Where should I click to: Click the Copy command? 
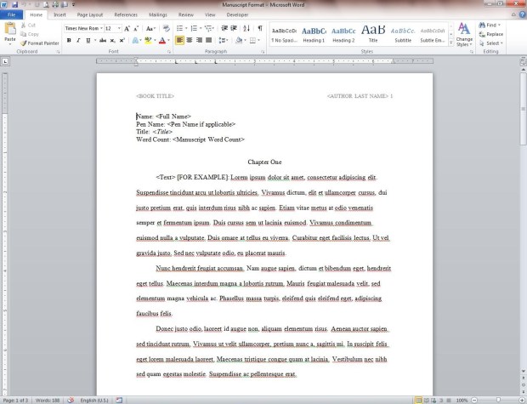[x=30, y=34]
